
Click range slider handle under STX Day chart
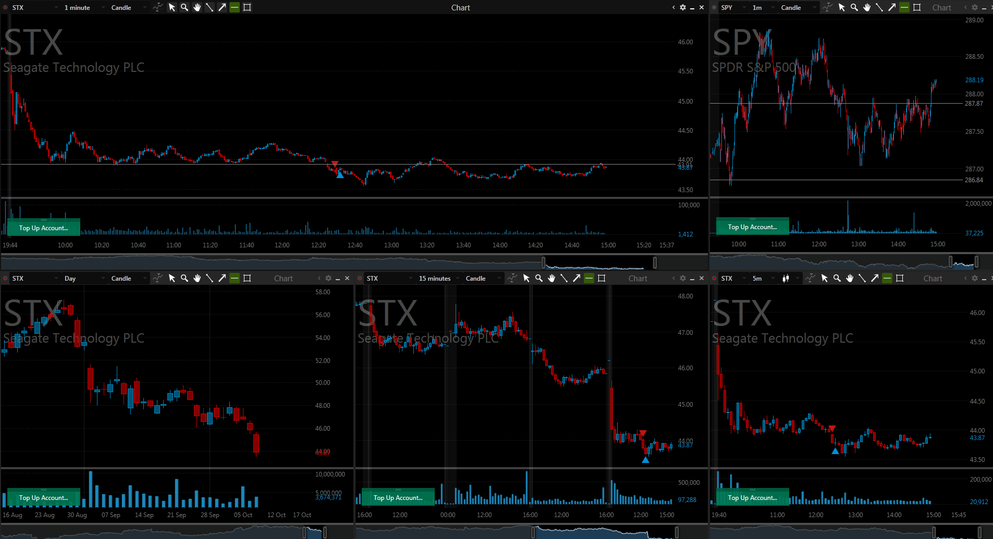(x=304, y=532)
